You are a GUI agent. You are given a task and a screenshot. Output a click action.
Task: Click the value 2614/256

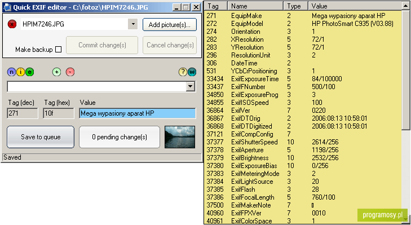pyautogui.click(x=325, y=142)
